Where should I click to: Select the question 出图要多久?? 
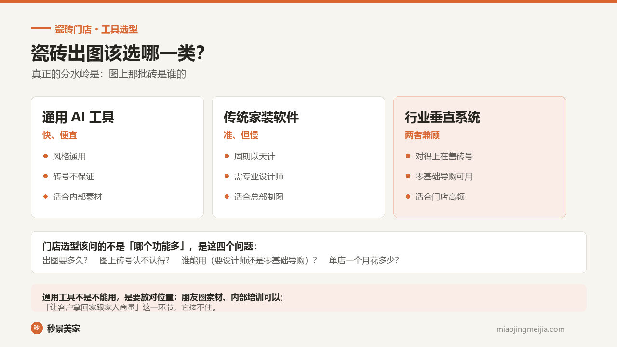point(65,261)
